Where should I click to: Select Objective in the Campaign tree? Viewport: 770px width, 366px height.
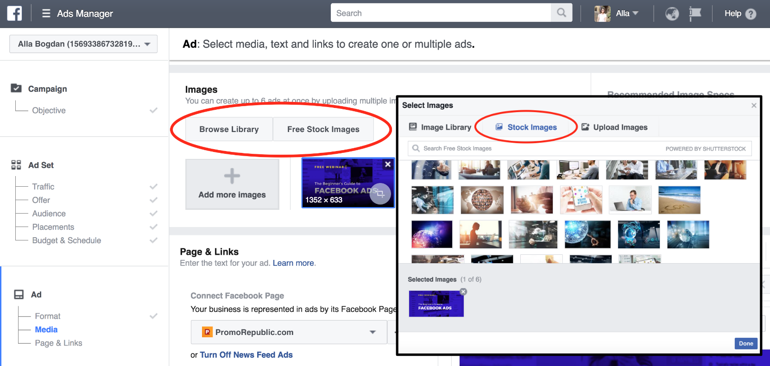pos(49,110)
